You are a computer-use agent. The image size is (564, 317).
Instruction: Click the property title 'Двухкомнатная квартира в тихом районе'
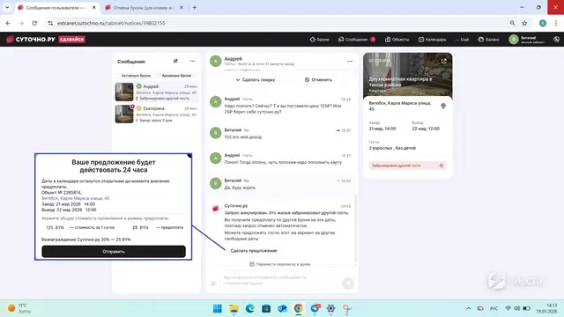(x=400, y=82)
